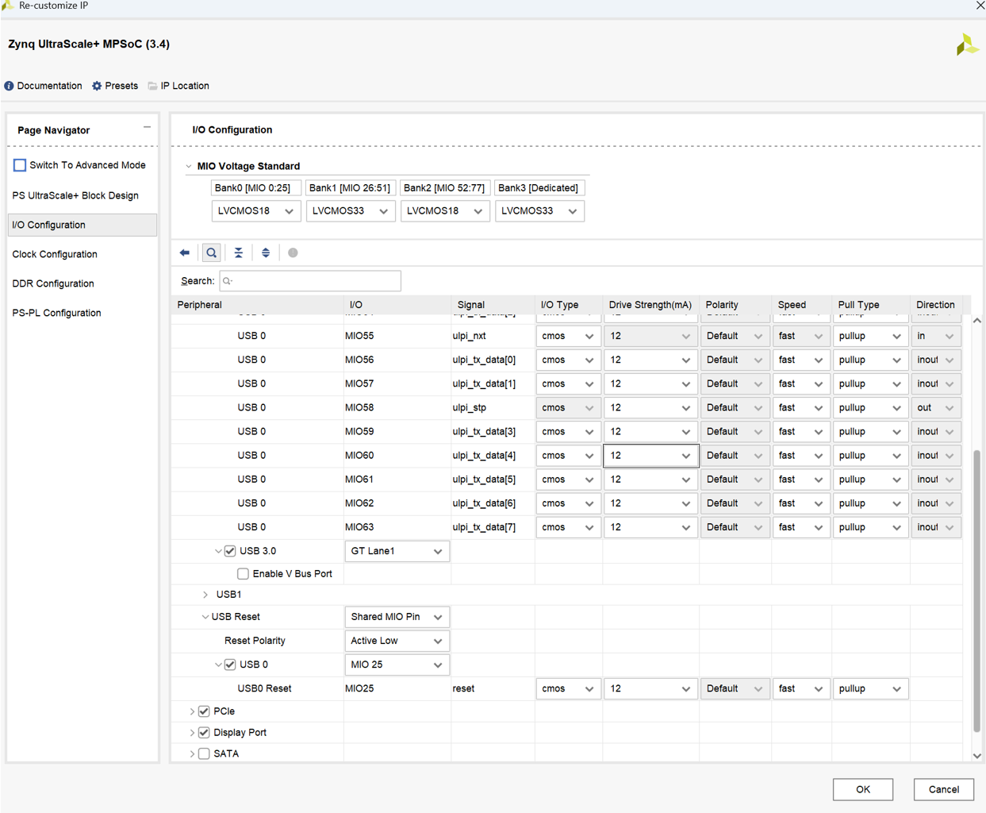The width and height of the screenshot is (986, 813).
Task: Click the expand all toolbar icon
Action: coord(266,252)
